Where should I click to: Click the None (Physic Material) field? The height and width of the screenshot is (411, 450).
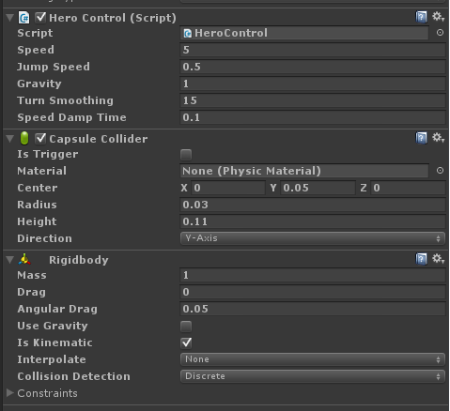click(x=304, y=171)
